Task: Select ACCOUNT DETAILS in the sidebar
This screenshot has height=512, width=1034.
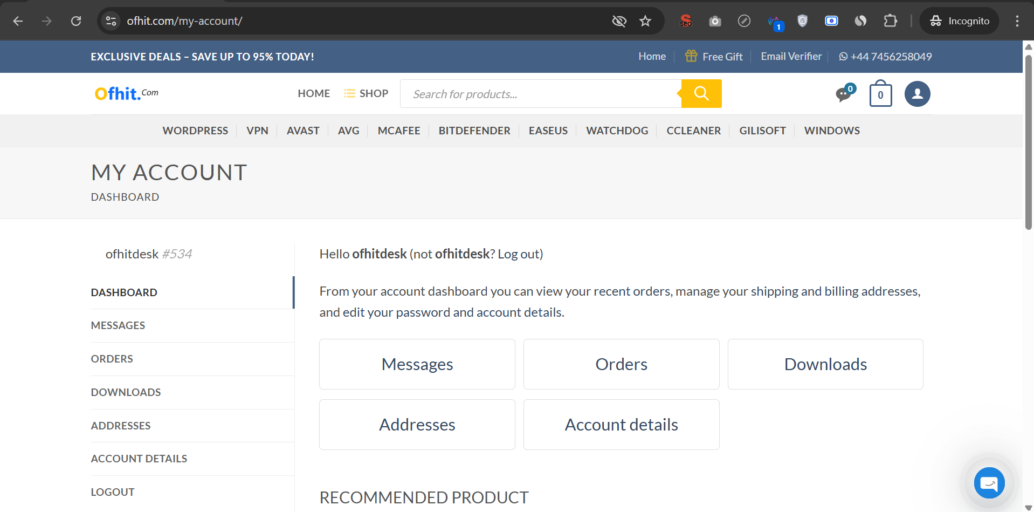Action: pos(139,459)
